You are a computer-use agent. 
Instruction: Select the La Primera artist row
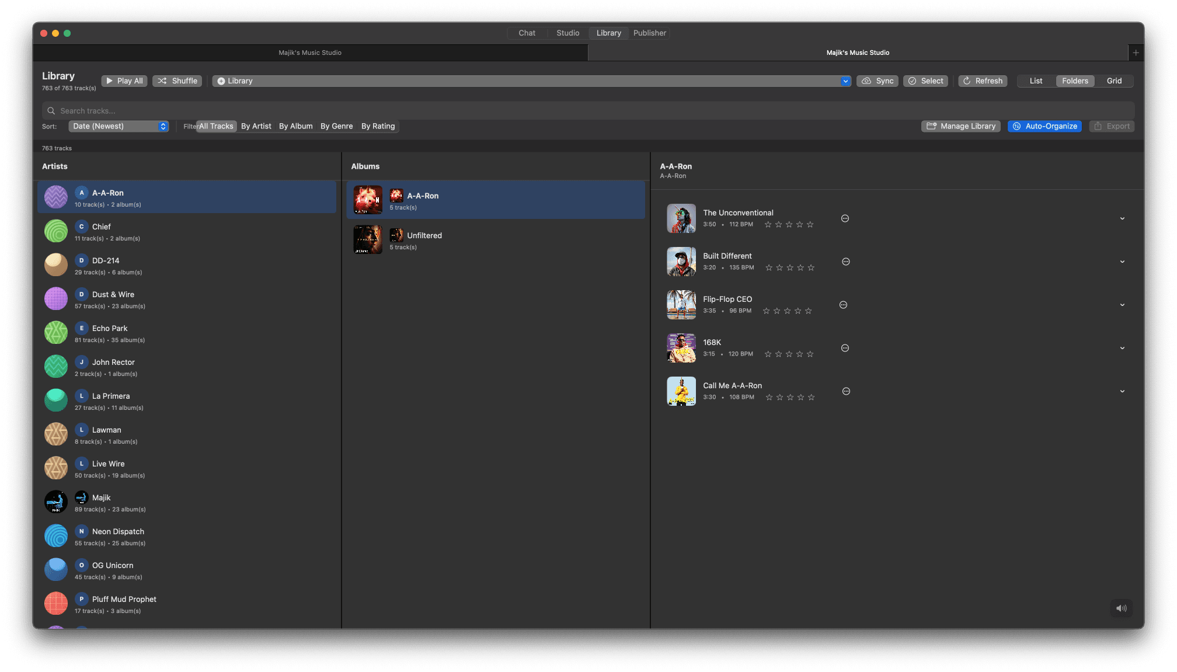click(187, 401)
